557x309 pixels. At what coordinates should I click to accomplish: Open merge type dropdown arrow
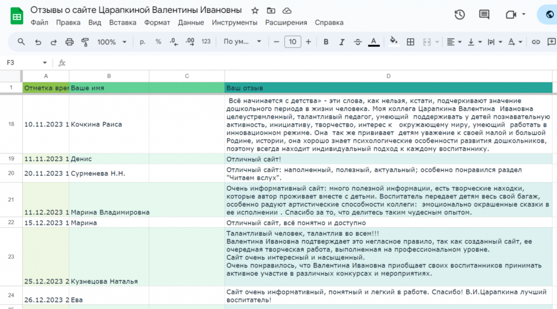(437, 42)
